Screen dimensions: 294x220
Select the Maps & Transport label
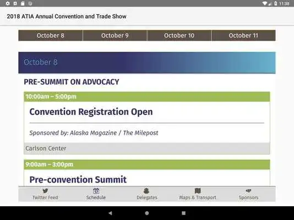(x=198, y=197)
